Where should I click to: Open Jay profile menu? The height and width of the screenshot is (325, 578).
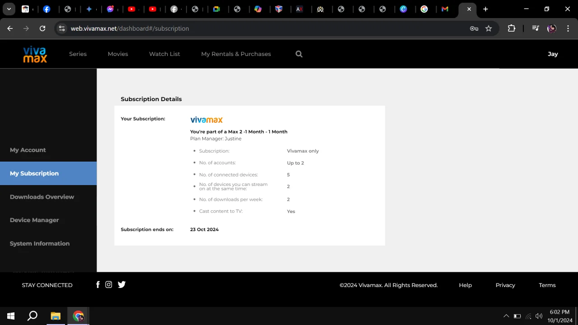553,54
